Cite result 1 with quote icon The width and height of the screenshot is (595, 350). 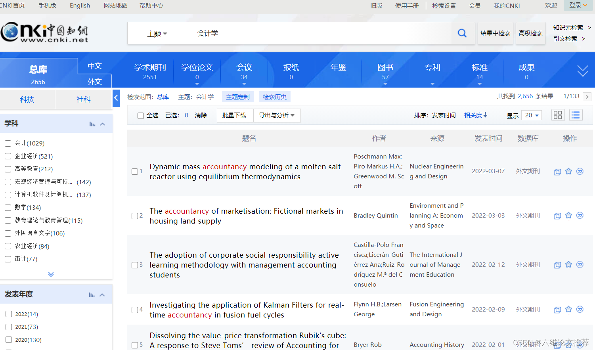tap(580, 171)
